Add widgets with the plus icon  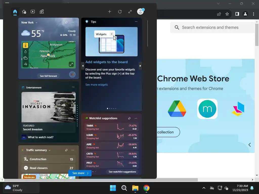tap(110, 12)
